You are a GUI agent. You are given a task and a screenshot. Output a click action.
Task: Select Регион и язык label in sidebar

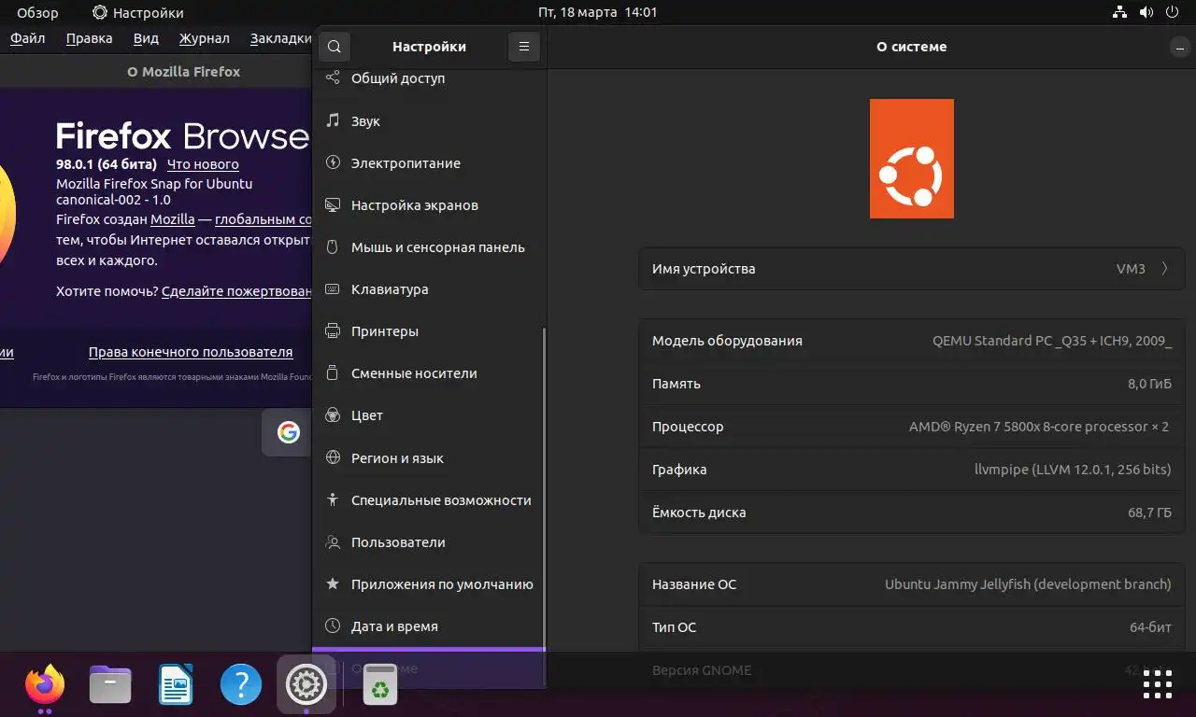pos(397,458)
